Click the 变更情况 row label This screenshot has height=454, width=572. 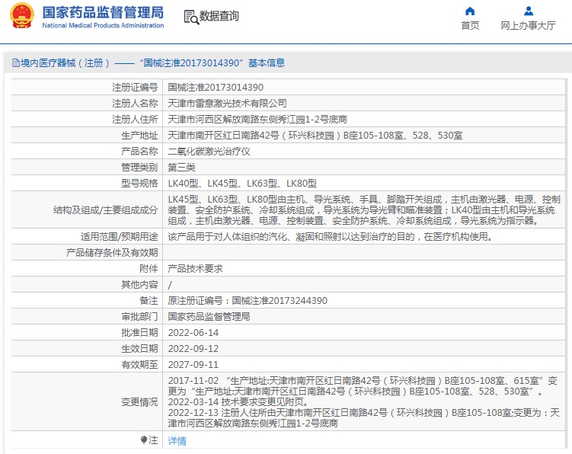[x=139, y=402]
